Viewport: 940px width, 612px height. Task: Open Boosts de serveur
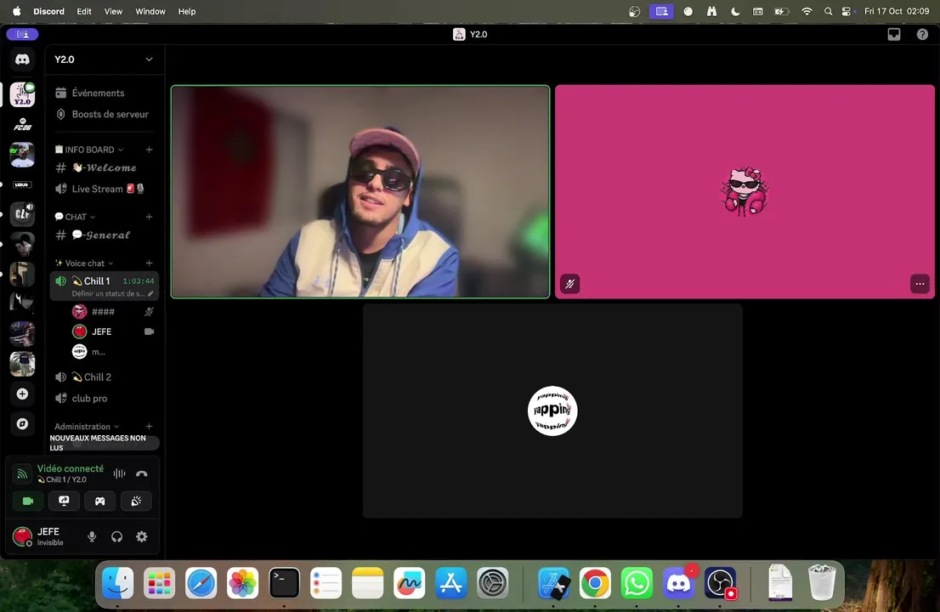tap(105, 114)
